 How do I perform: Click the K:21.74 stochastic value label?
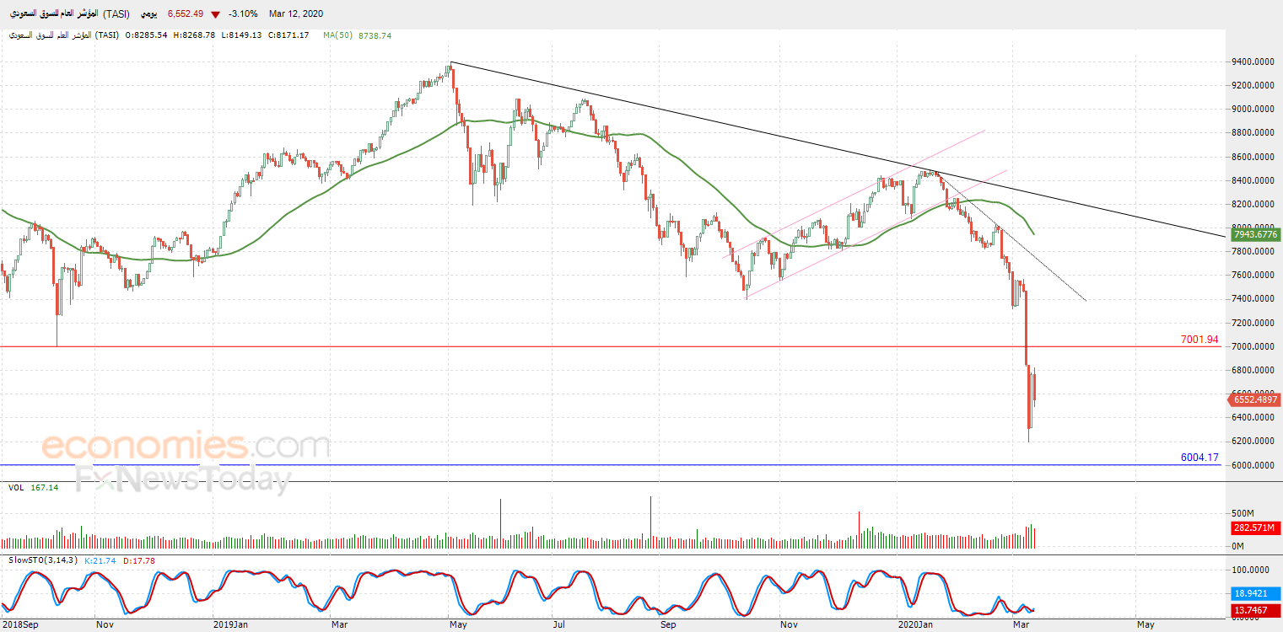pos(103,560)
